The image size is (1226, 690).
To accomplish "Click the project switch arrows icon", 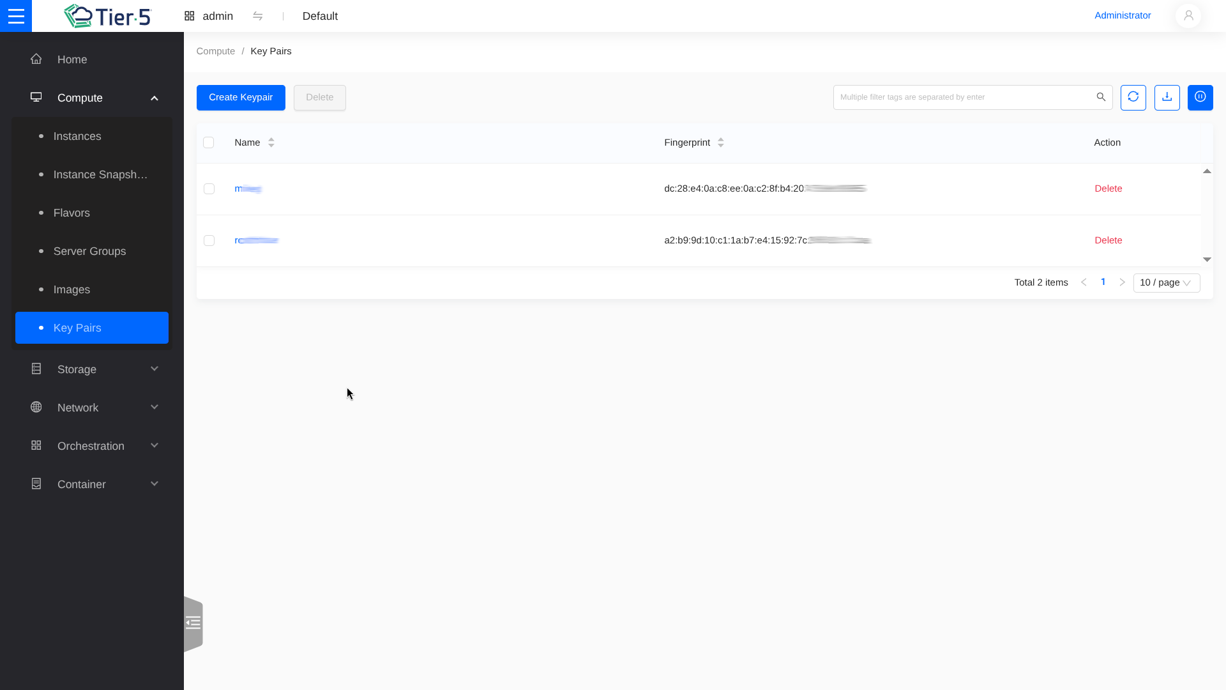I will [x=258, y=16].
